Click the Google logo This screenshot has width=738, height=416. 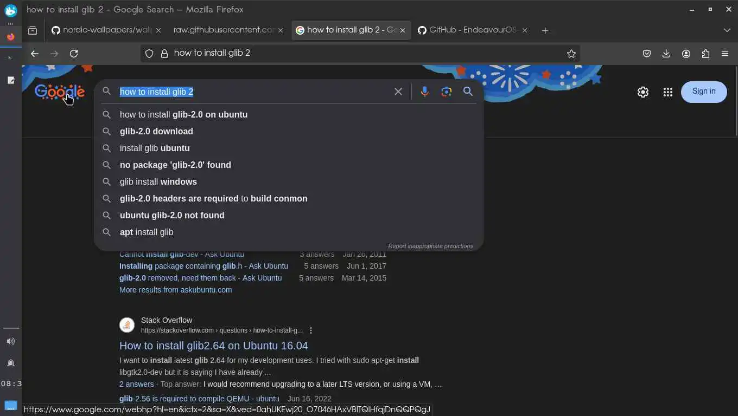tap(60, 92)
